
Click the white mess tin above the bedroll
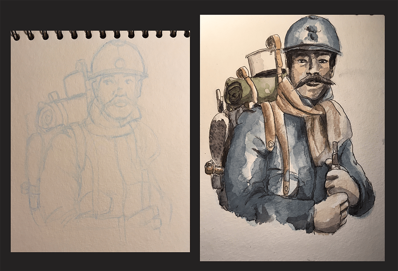click(259, 64)
